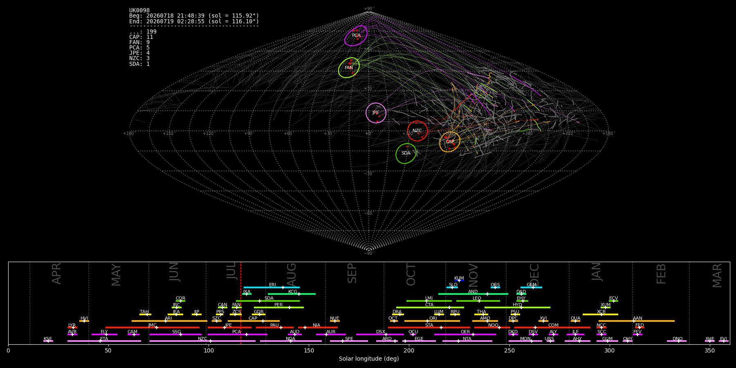Click the DEC month label

pyautogui.click(x=534, y=274)
